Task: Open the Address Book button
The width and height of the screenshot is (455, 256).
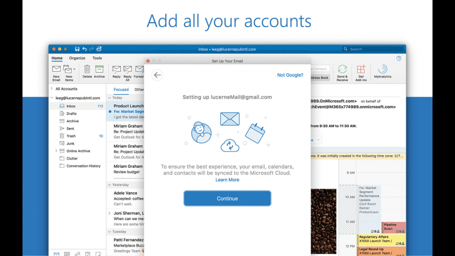Action: (x=320, y=78)
